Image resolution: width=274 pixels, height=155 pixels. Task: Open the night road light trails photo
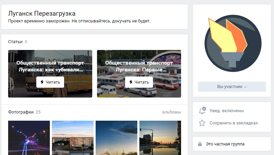pyautogui.click(x=29, y=138)
